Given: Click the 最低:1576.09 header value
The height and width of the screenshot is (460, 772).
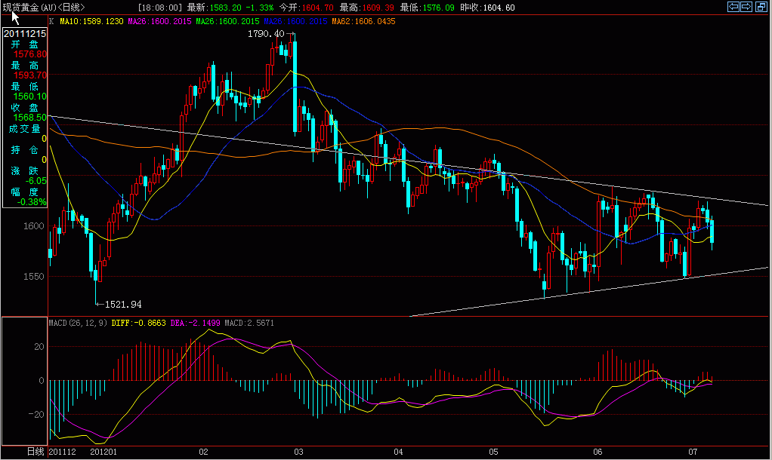Looking at the screenshot, I should (427, 8).
